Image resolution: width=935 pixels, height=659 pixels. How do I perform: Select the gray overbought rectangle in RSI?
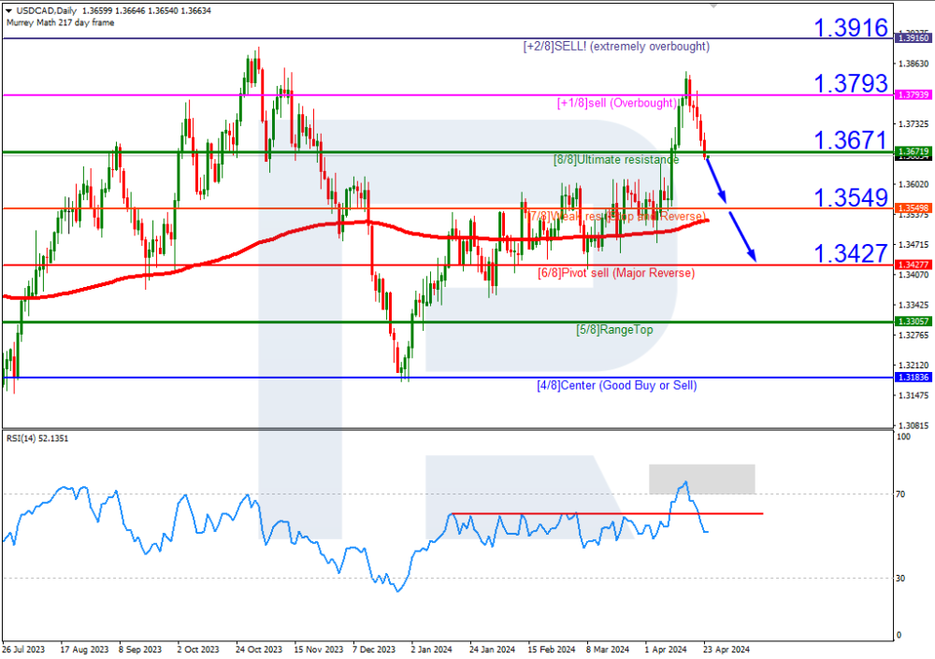point(701,479)
